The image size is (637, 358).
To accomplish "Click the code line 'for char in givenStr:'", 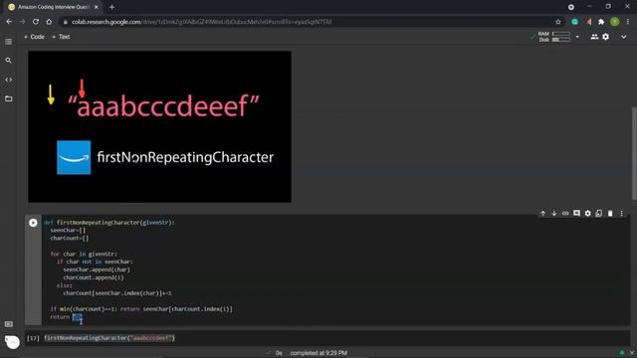I will 84,254.
